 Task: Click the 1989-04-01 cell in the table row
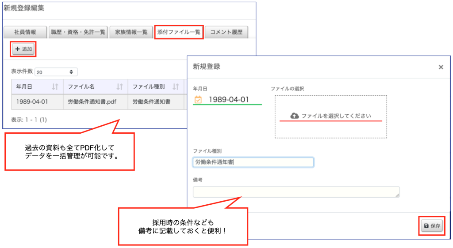pyautogui.click(x=32, y=101)
